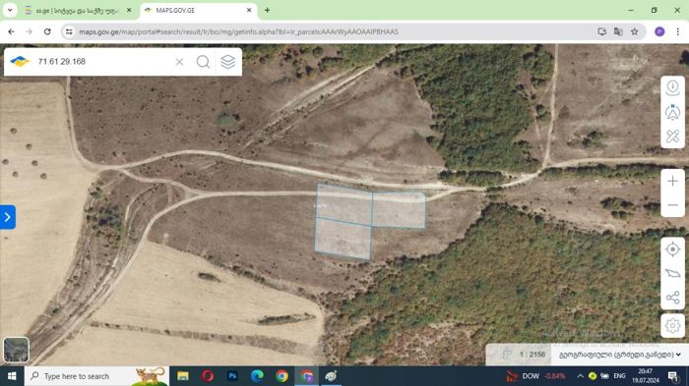Locate my position with target icon

[x=672, y=249]
